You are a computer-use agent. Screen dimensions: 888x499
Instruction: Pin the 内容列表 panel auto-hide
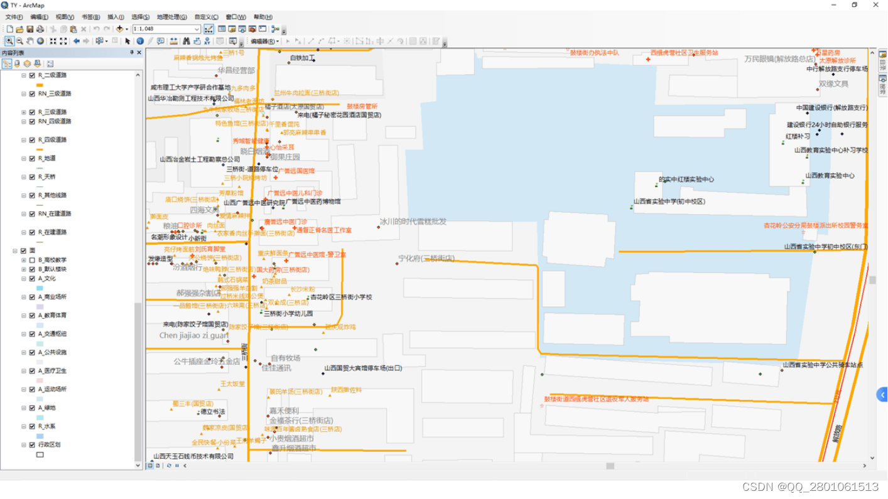coord(132,53)
